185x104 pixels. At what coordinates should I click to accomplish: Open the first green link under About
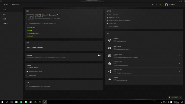[x=31, y=28]
